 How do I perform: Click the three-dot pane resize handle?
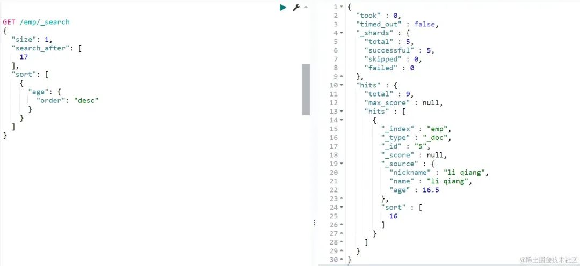pyautogui.click(x=314, y=223)
